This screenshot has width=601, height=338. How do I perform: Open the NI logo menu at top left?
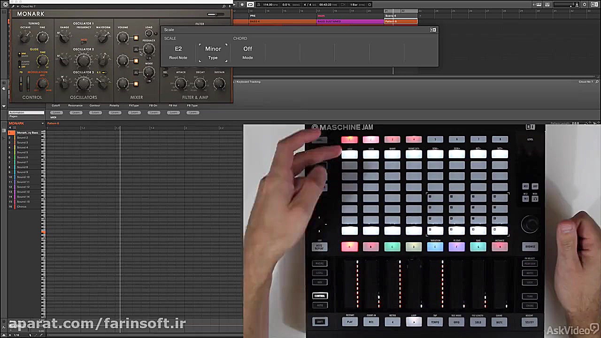[x=5, y=5]
